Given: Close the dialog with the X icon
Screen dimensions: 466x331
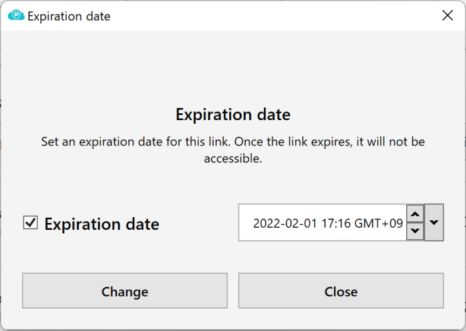Looking at the screenshot, I should point(447,16).
